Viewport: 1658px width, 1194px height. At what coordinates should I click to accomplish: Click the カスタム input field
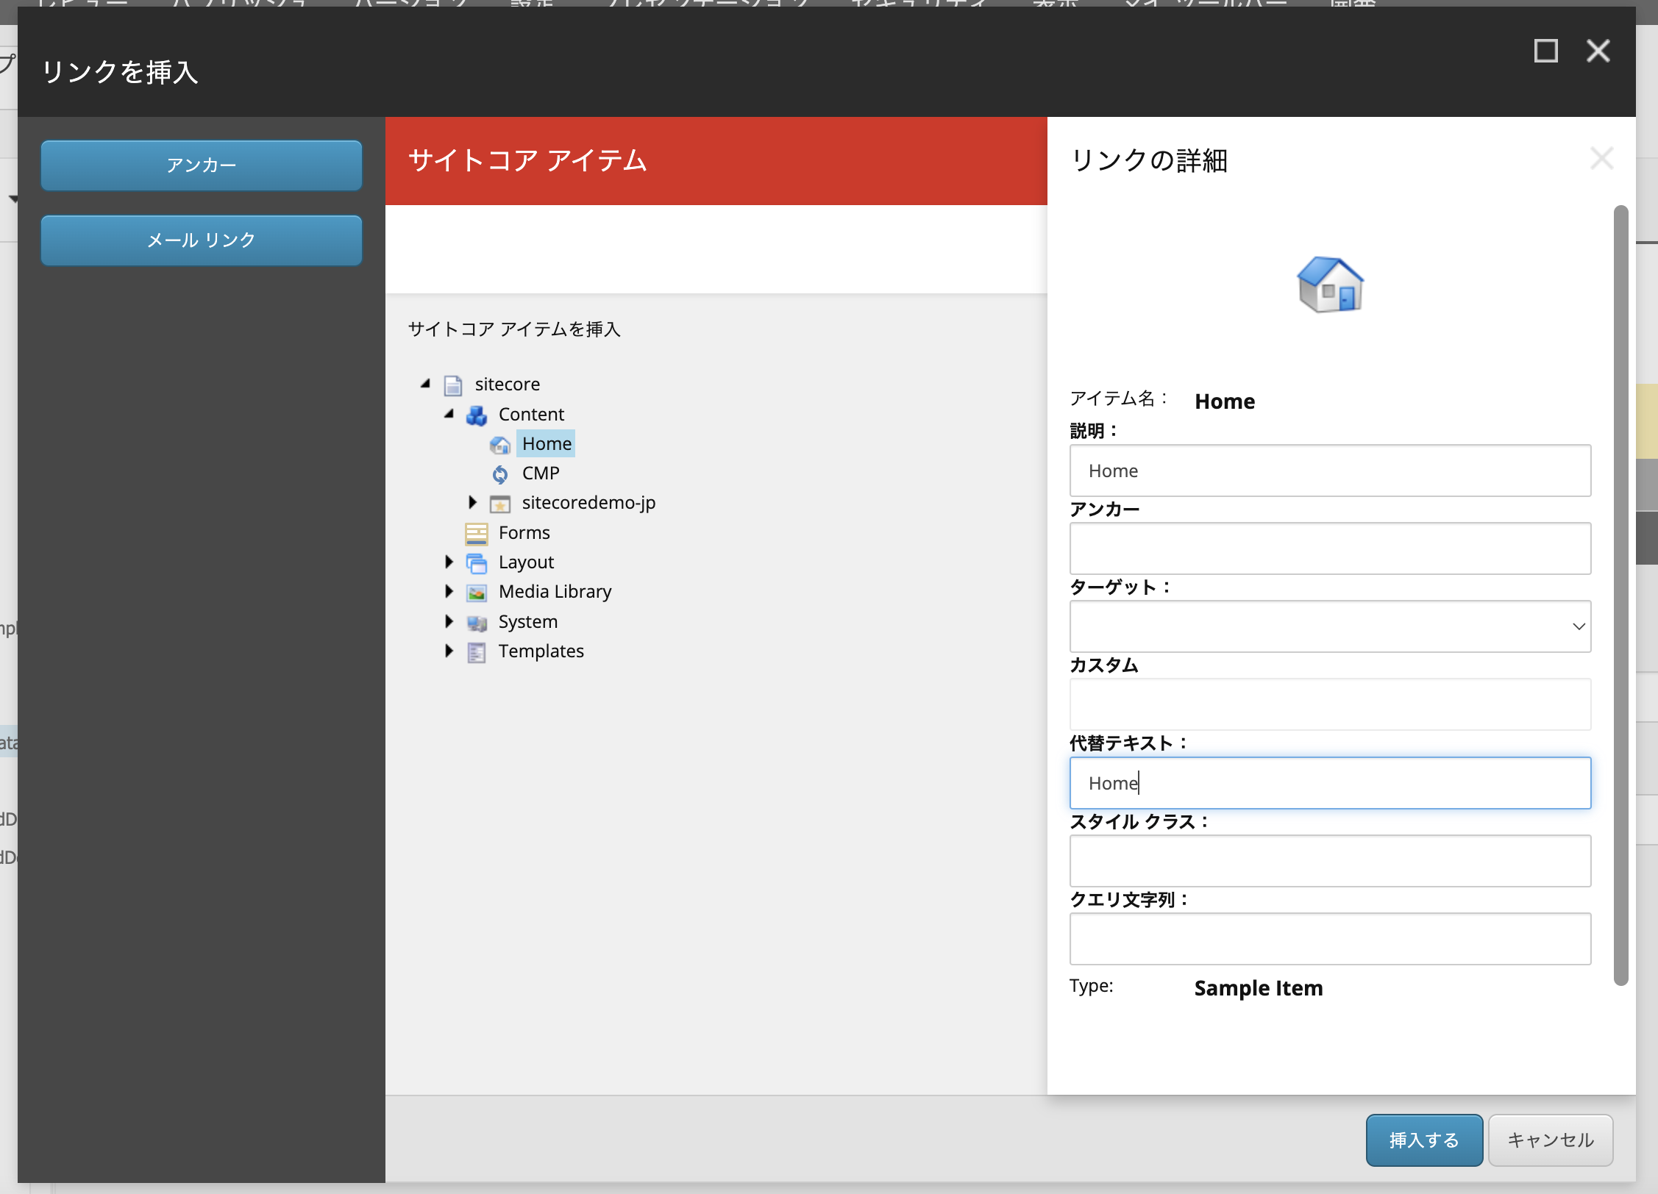1330,704
